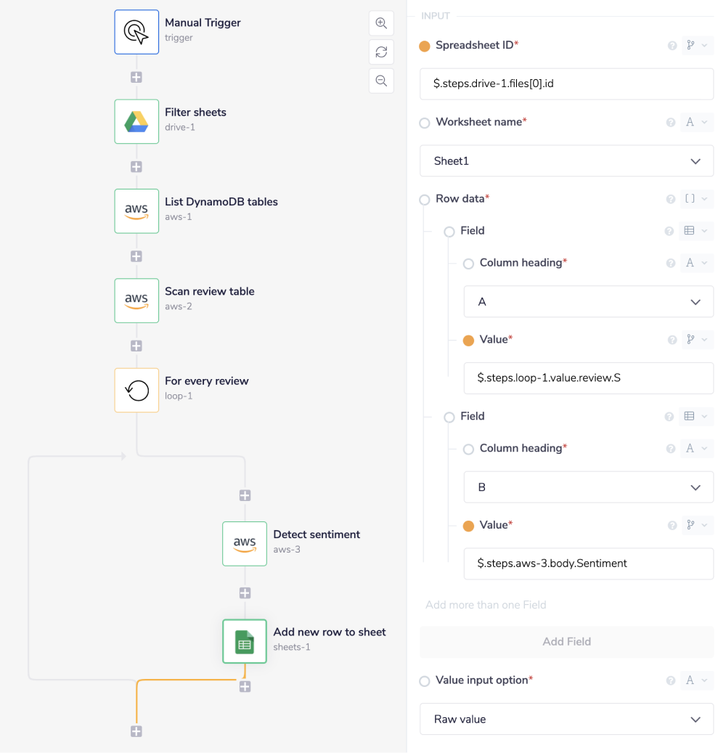Click the Manual Trigger step icon
Screen dimensions: 726x753
[x=136, y=32]
